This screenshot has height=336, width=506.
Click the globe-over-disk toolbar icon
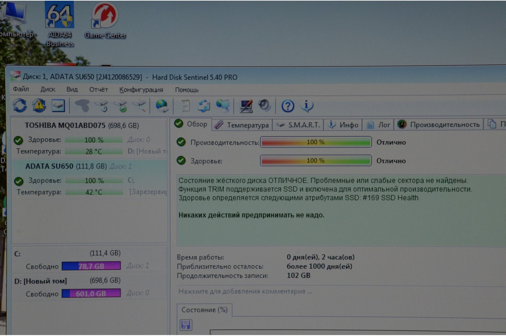tap(162, 106)
